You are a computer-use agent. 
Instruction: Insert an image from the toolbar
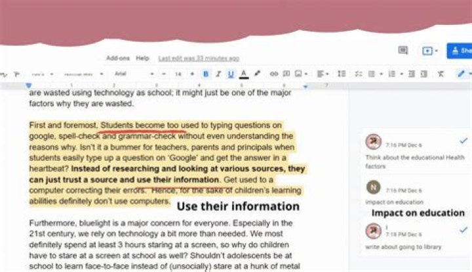coord(298,73)
